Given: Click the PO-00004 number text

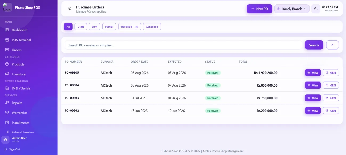Looking at the screenshot, I should (x=72, y=85).
